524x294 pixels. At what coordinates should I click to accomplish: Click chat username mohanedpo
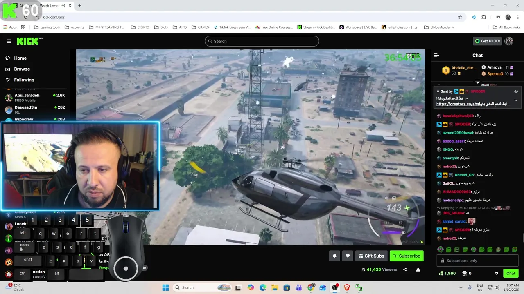pyautogui.click(x=453, y=200)
